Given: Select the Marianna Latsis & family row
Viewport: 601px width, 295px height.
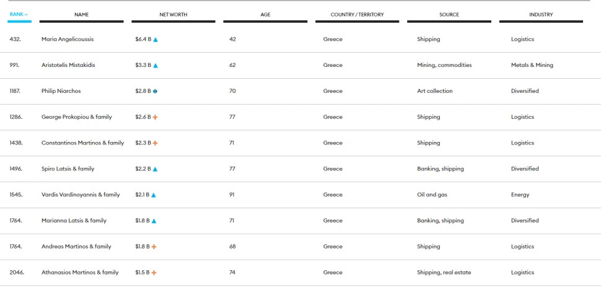Looking at the screenshot, I should point(300,221).
